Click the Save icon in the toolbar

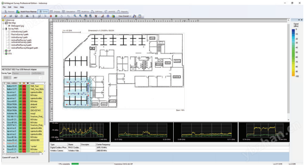pos(16,16)
